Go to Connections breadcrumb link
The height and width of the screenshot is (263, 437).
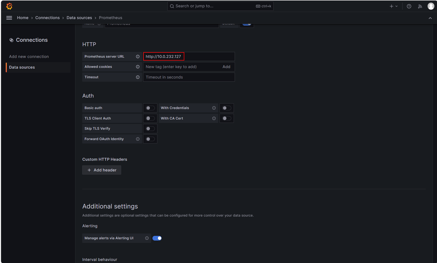[x=48, y=18]
